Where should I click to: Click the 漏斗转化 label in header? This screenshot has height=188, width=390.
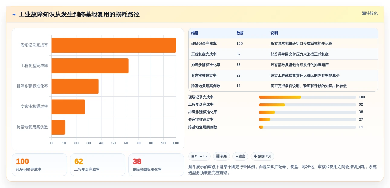pos(369,13)
